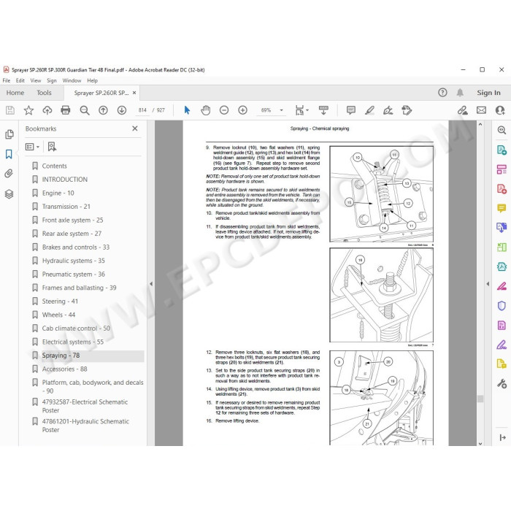Activate the Hand pan tool
Image resolution: width=511 pixels, height=511 pixels.
pyautogui.click(x=206, y=110)
